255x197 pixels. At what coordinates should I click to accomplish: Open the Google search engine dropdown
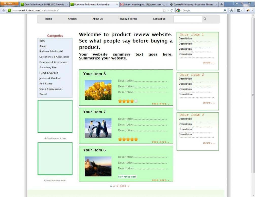179,10
